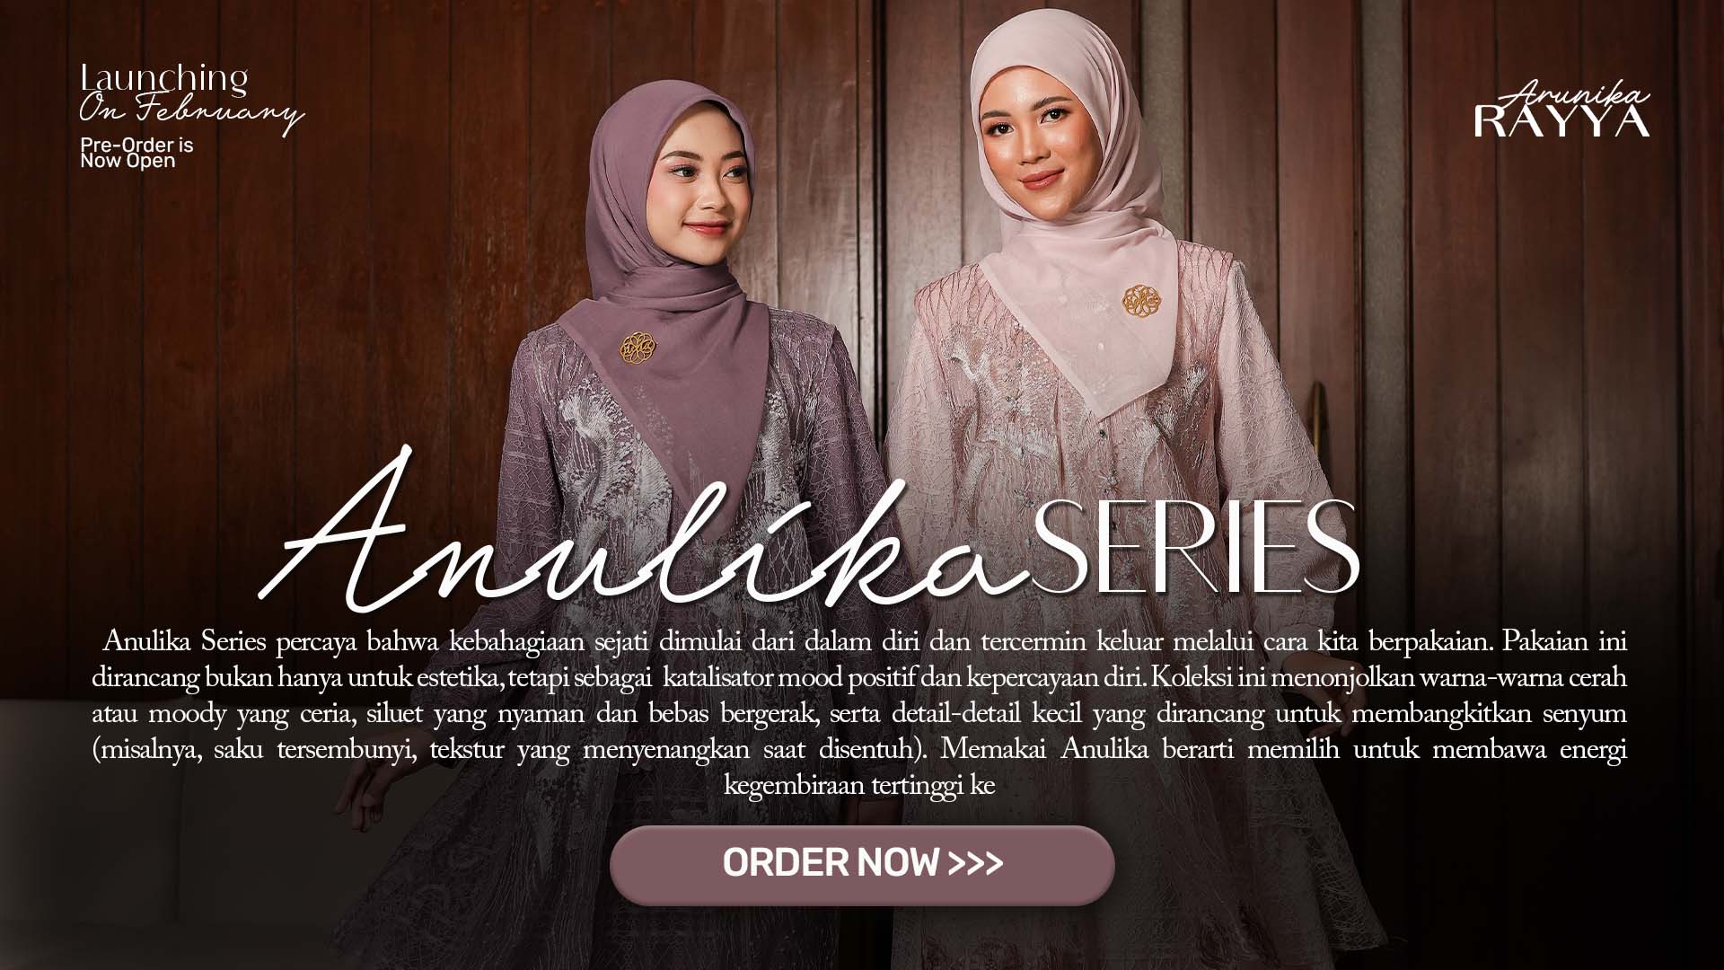Open the Arunika Rayya logo
This screenshot has height=970, width=1724.
tap(1561, 110)
